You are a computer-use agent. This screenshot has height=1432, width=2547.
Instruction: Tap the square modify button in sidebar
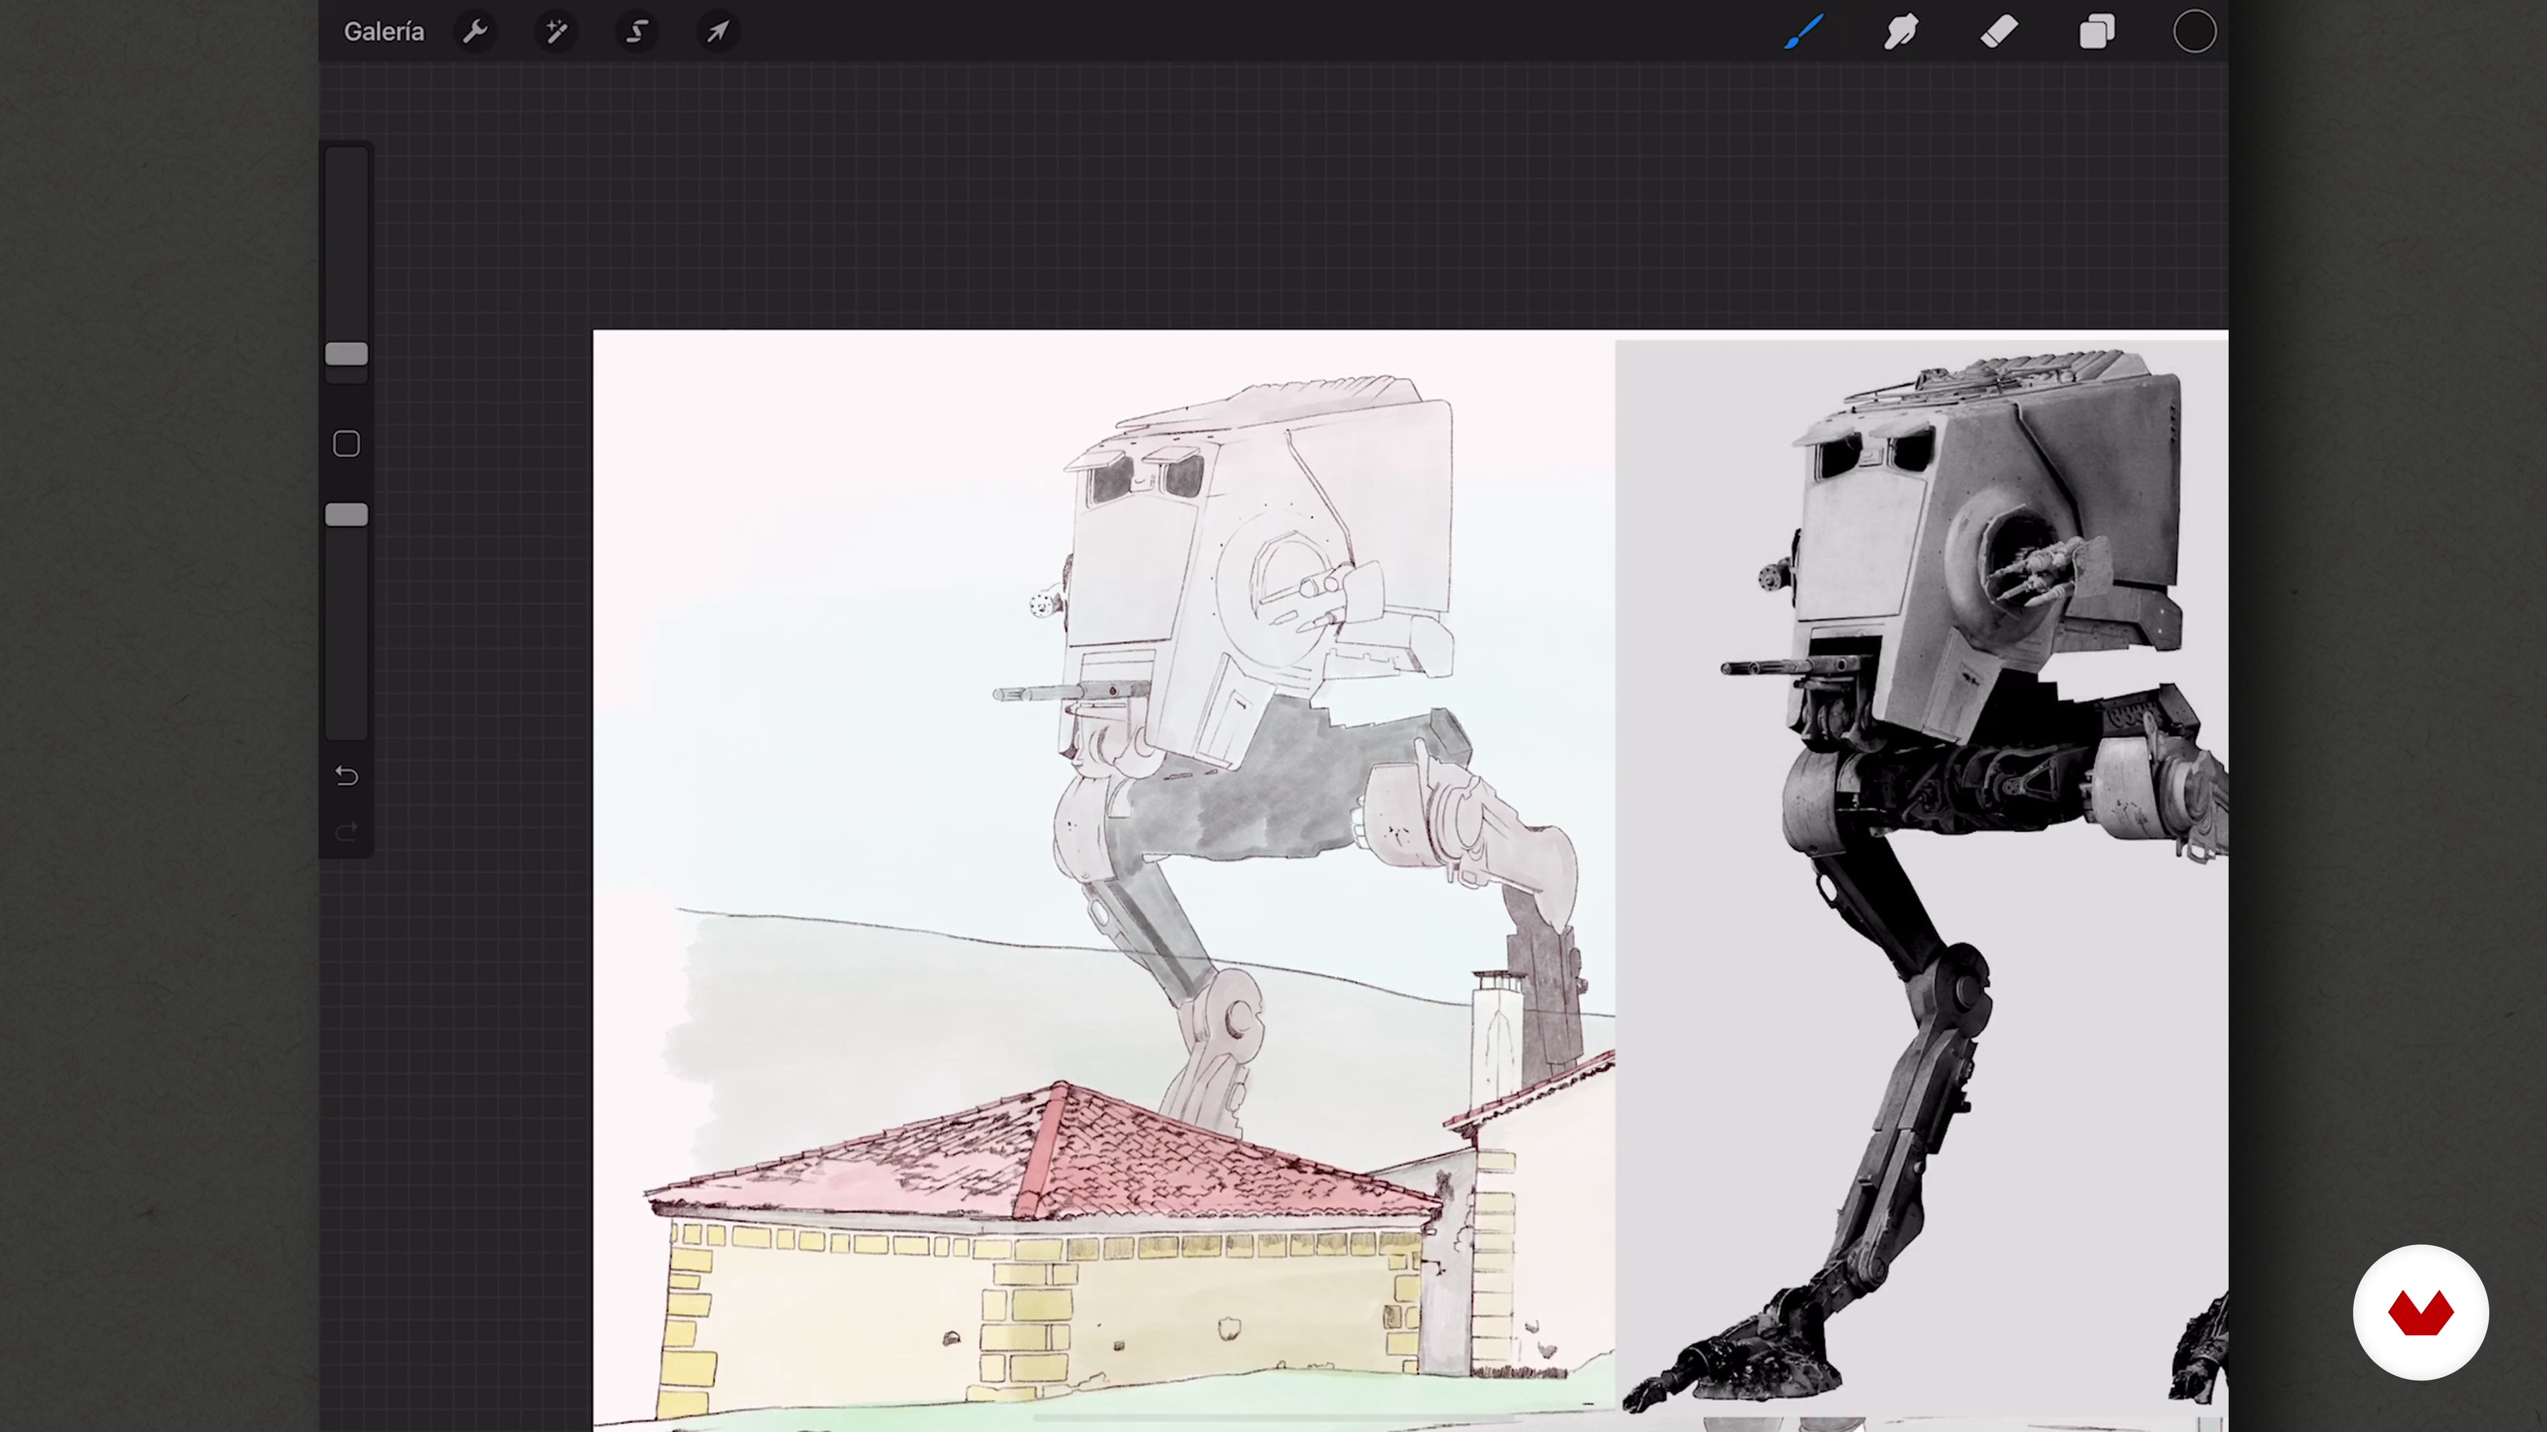[346, 444]
